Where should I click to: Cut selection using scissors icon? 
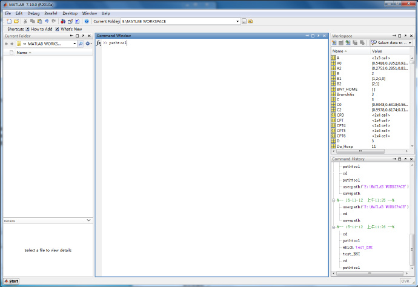pos(25,21)
